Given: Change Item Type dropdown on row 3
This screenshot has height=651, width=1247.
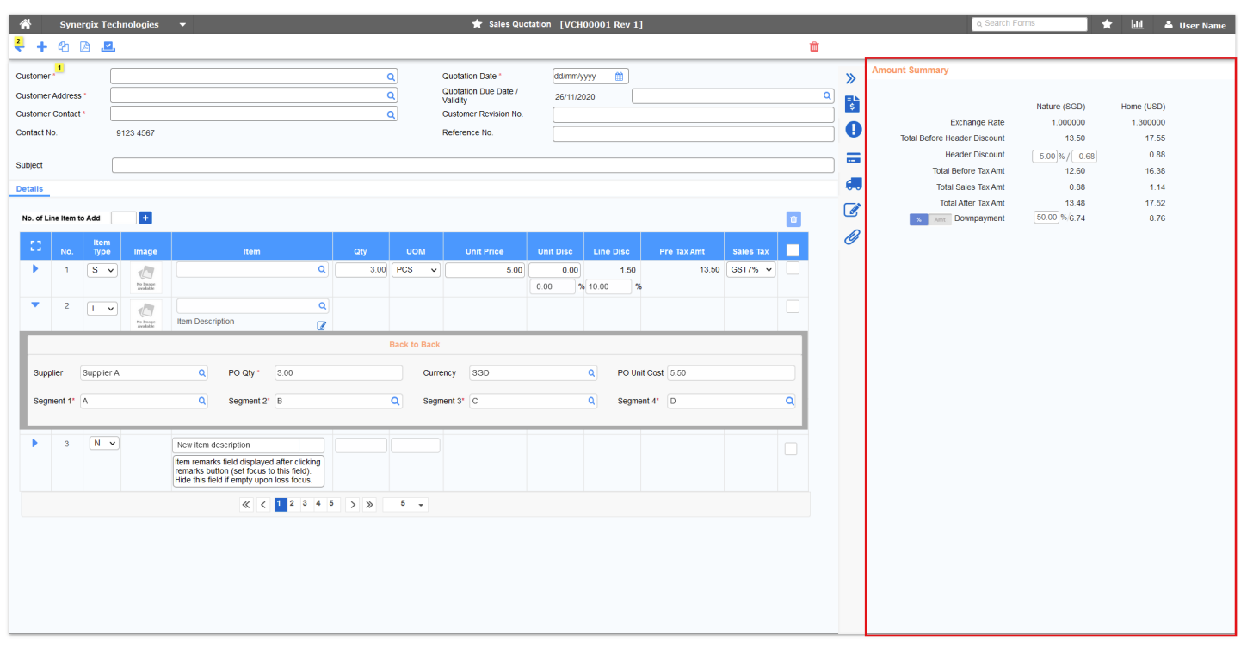Looking at the screenshot, I should click(x=103, y=442).
